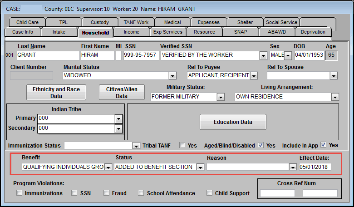Switch to the TPL tab

click(x=64, y=22)
